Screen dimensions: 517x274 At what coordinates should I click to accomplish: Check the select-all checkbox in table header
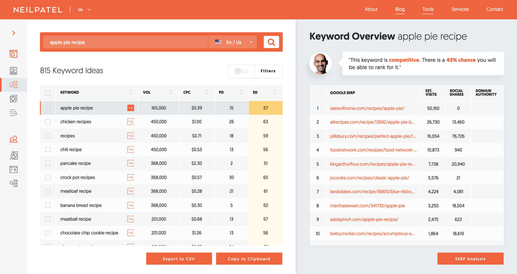(x=48, y=92)
